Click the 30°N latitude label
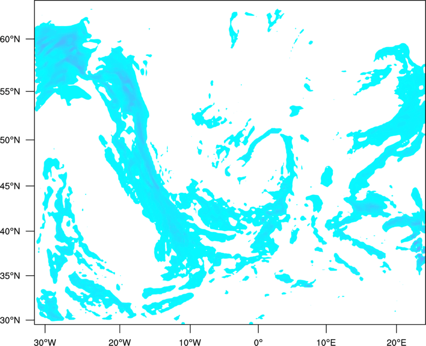This screenshot has width=426, height=346. click(10, 320)
